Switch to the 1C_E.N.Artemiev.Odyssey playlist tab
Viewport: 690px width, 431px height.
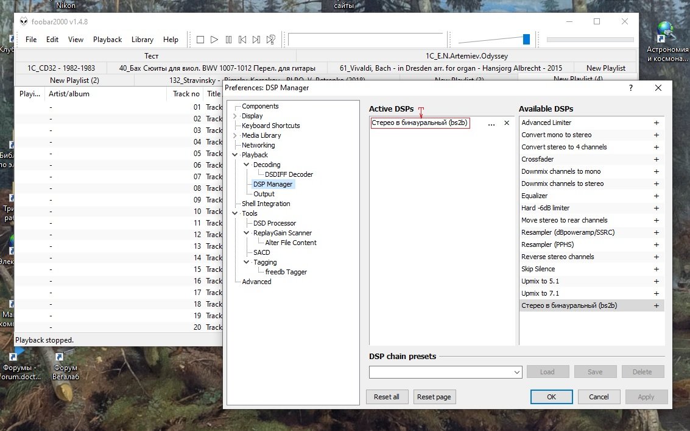click(x=466, y=56)
